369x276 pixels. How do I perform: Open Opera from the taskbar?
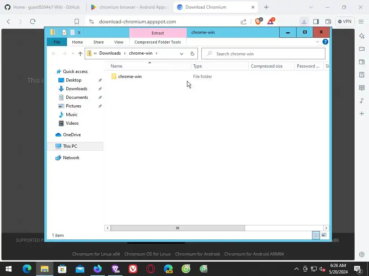click(x=151, y=269)
